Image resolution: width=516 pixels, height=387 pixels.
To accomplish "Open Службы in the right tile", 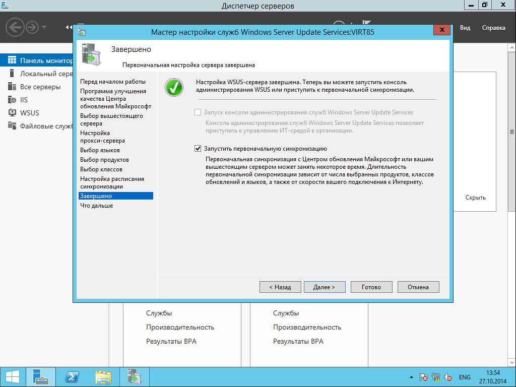I will pyautogui.click(x=286, y=313).
